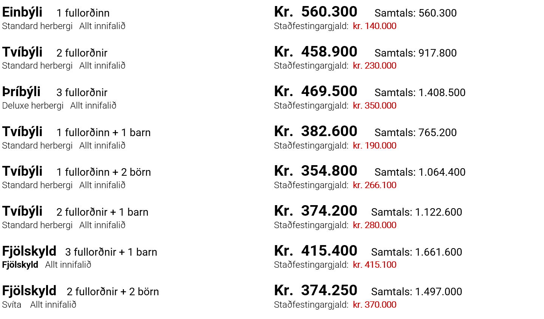Click the Kr. 374.250 price
Image resolution: width=544 pixels, height=319 pixels.
pyautogui.click(x=315, y=291)
